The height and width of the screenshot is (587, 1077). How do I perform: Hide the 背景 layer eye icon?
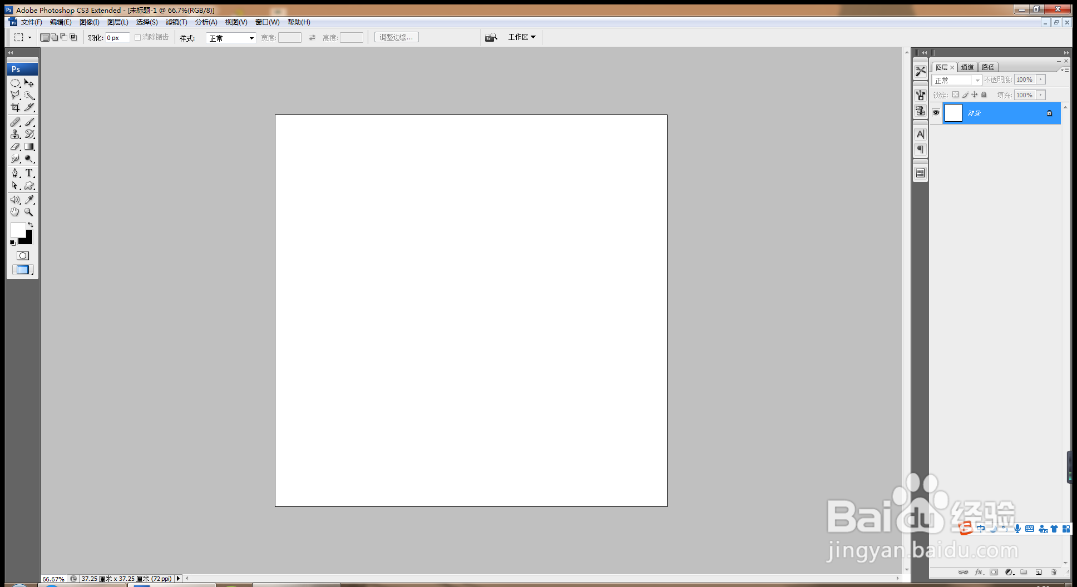(936, 113)
